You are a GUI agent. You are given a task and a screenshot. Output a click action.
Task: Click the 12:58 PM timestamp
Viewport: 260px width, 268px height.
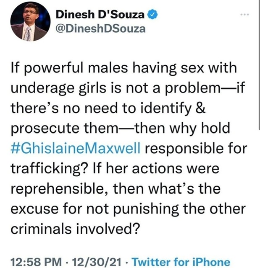36,262
